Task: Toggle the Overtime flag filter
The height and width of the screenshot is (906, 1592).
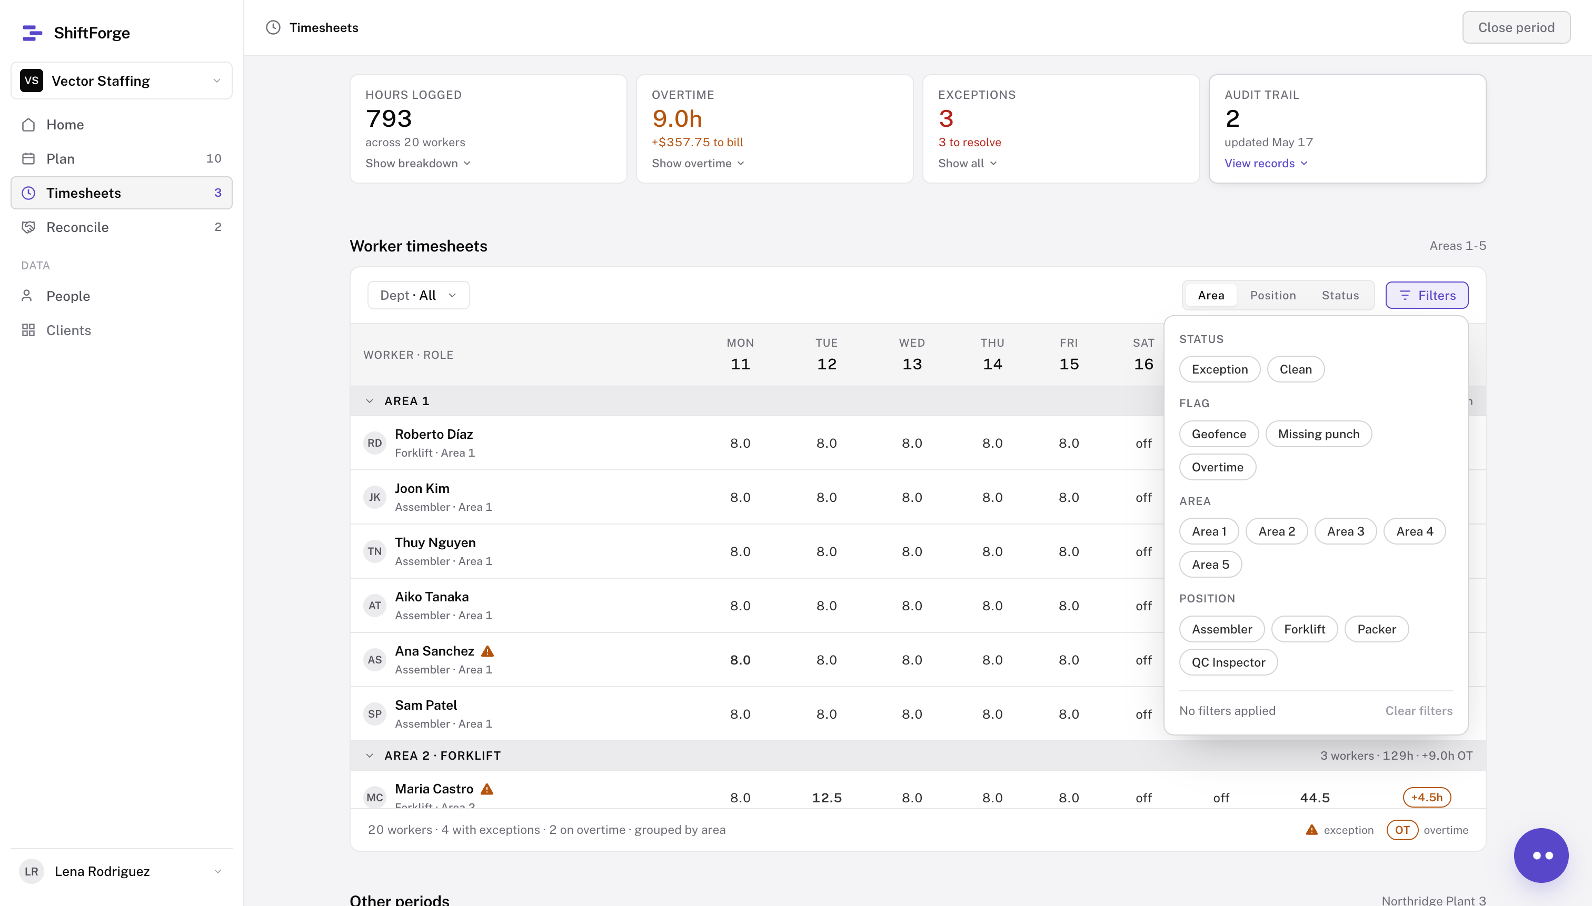Action: click(1217, 467)
